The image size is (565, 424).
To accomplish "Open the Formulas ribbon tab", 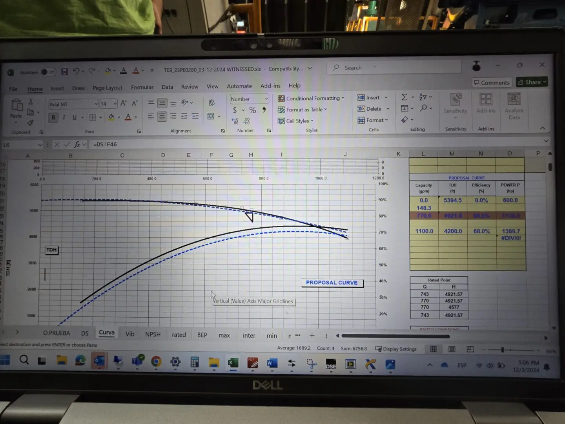I will pos(142,87).
